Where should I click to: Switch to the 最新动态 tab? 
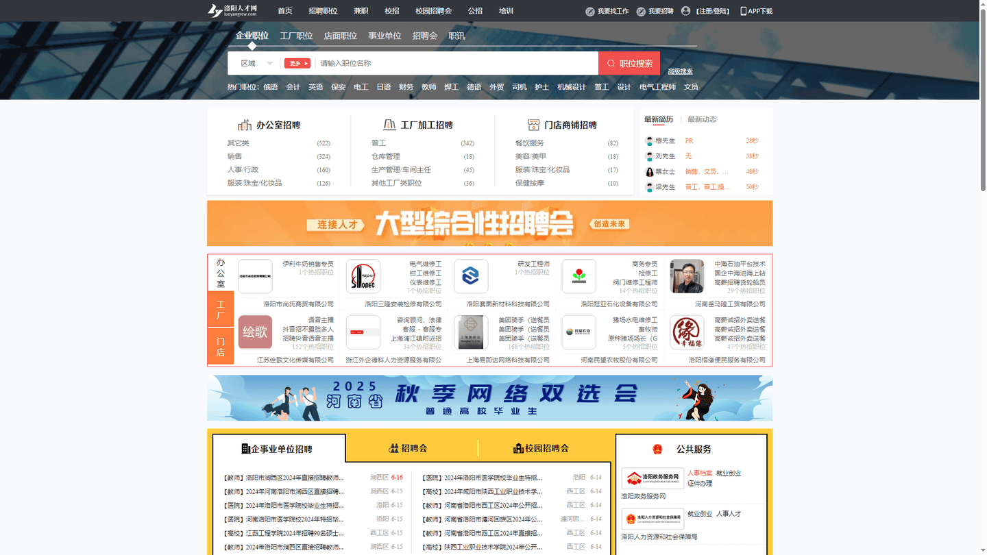point(702,119)
